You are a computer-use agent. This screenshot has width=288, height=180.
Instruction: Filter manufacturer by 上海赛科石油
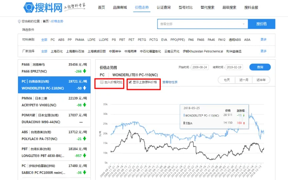[x=75, y=51]
